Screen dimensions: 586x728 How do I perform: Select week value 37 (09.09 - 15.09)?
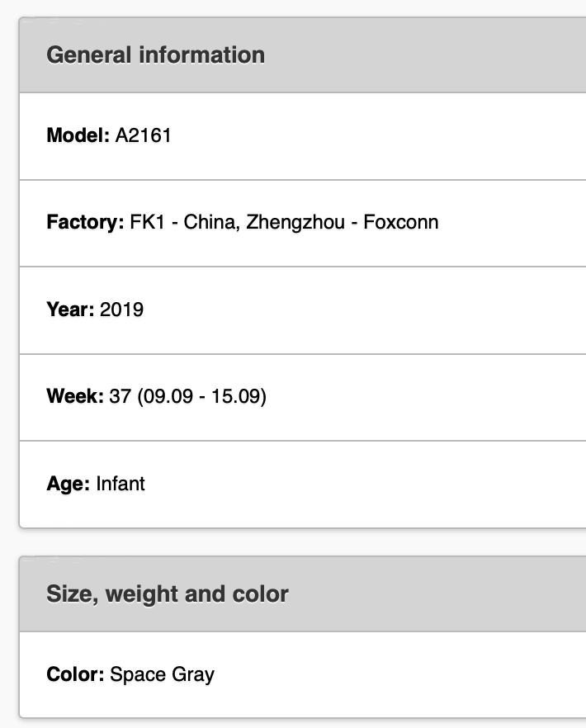click(188, 396)
